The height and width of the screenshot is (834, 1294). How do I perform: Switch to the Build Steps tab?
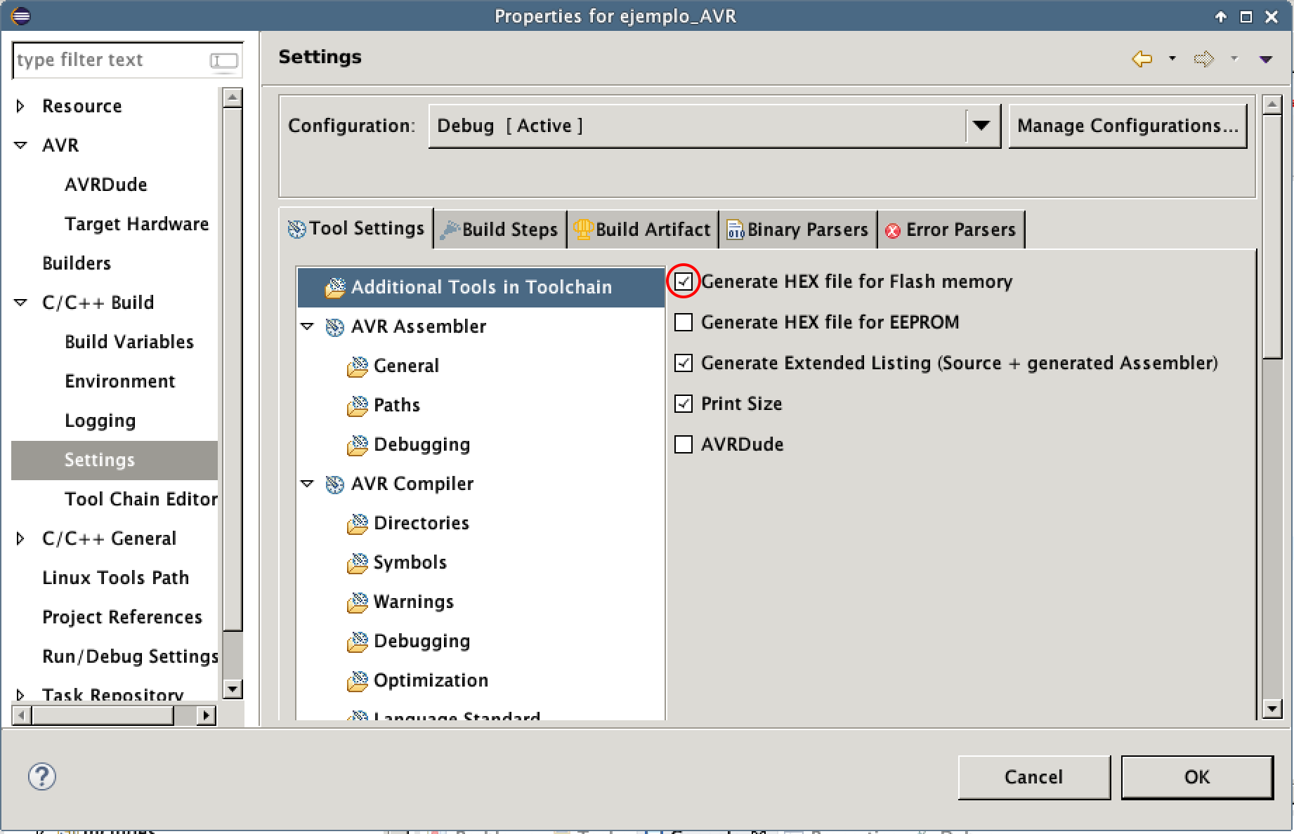click(500, 230)
